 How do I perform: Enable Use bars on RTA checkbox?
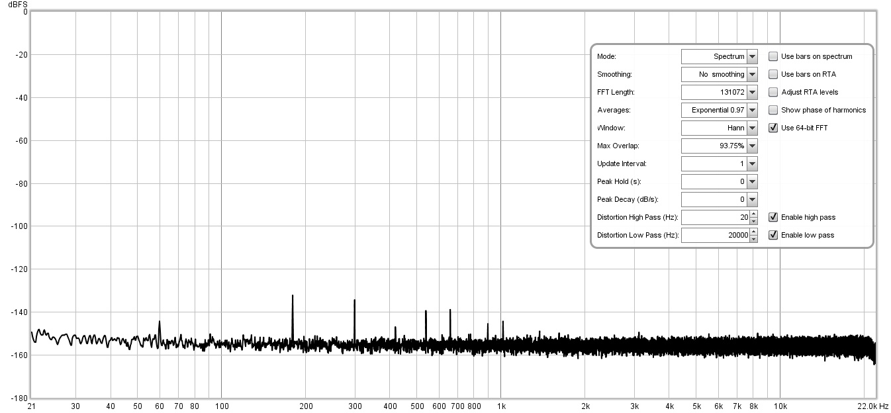click(773, 75)
